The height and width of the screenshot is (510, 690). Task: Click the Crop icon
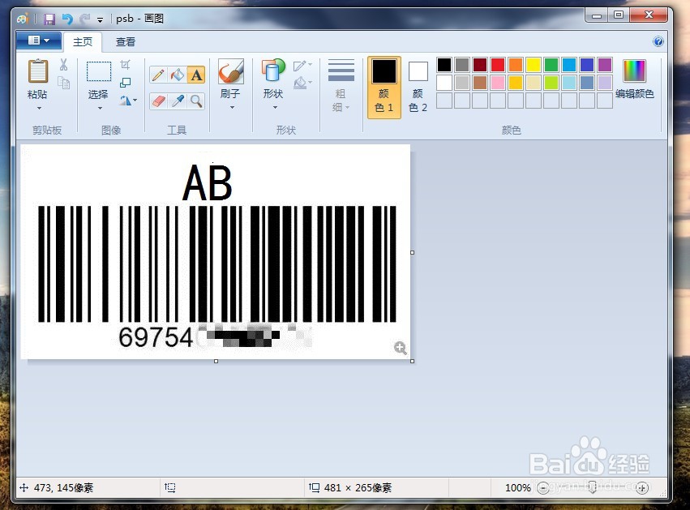click(x=126, y=65)
